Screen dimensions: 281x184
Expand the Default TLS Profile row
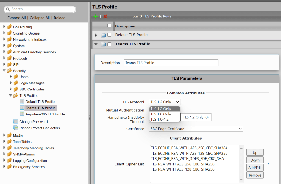coord(96,35)
